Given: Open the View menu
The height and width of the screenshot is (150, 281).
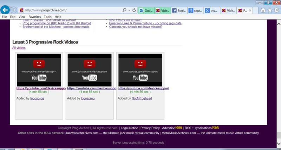Looking at the screenshot, I should (x=22, y=17).
